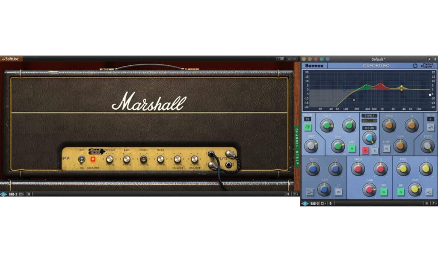Click the gray low-cut filter frequency knob
Image resolution: width=438 pixels, height=262 pixels.
(311, 146)
